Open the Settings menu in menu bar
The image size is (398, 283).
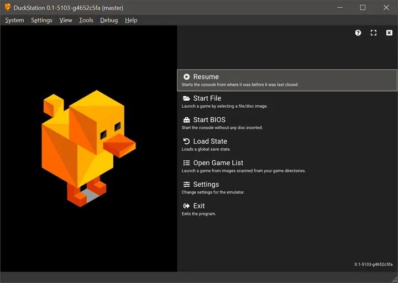click(x=41, y=20)
